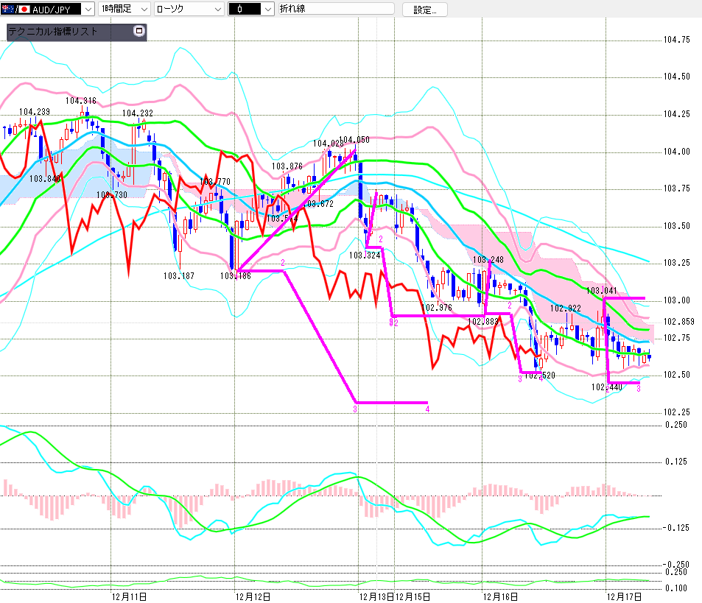Image resolution: width=702 pixels, height=603 pixels.
Task: Click the 103.186 swing low label
Action: [x=234, y=276]
